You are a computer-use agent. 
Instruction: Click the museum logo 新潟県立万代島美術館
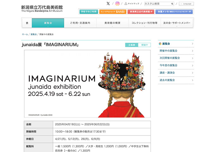click(42, 9)
